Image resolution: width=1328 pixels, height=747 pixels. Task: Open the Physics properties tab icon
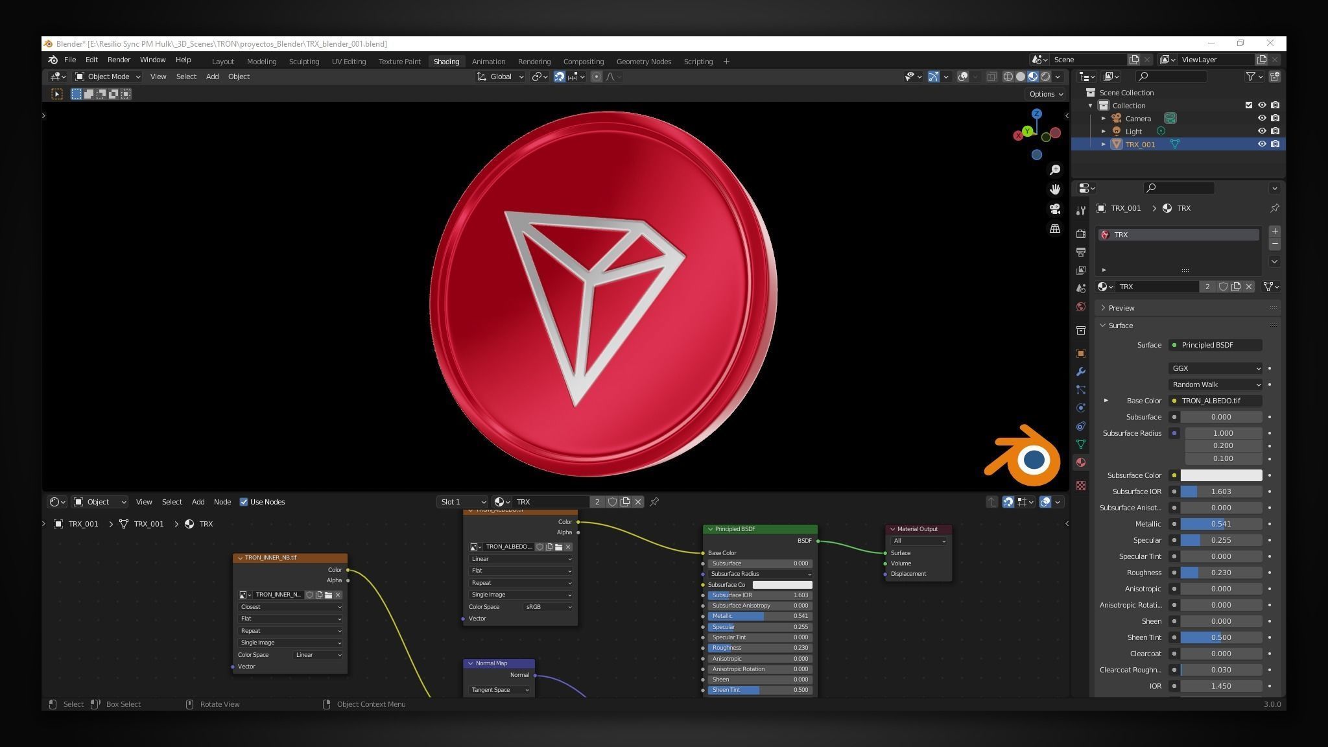(x=1080, y=408)
